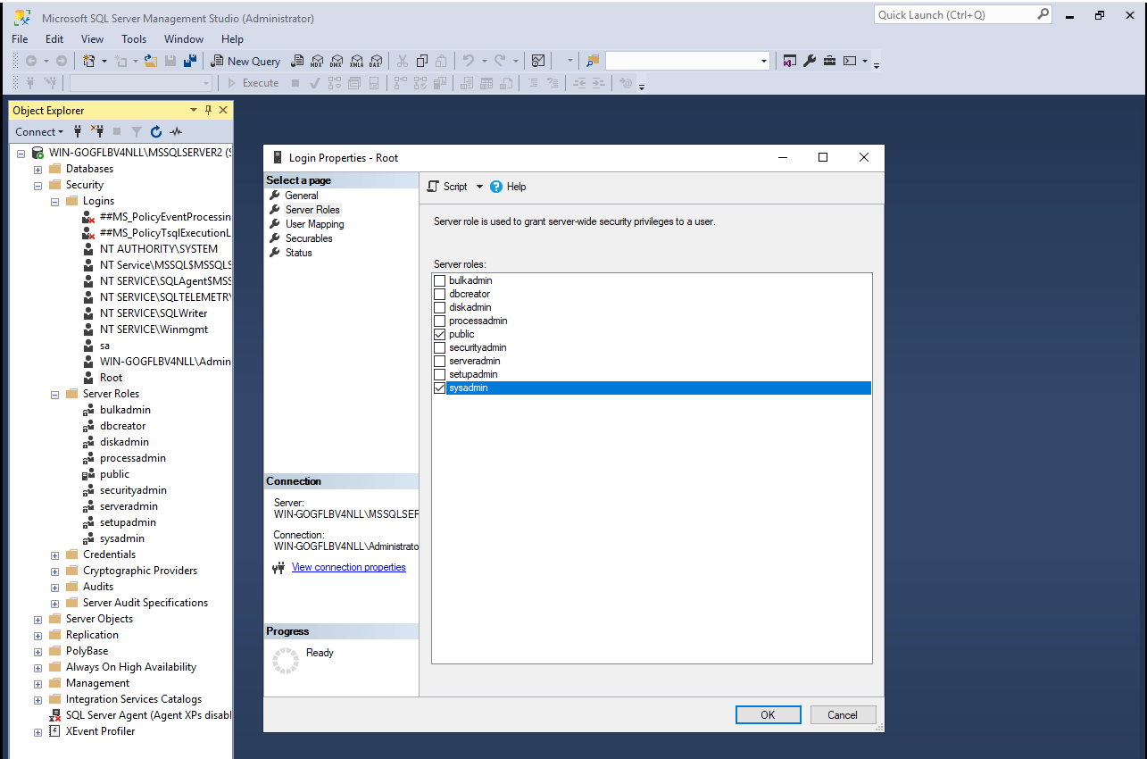Expand the XEvent Profiler node

coord(37,731)
